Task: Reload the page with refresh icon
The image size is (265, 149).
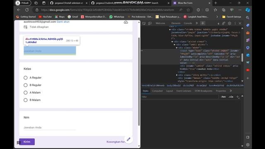Action: 27,10
